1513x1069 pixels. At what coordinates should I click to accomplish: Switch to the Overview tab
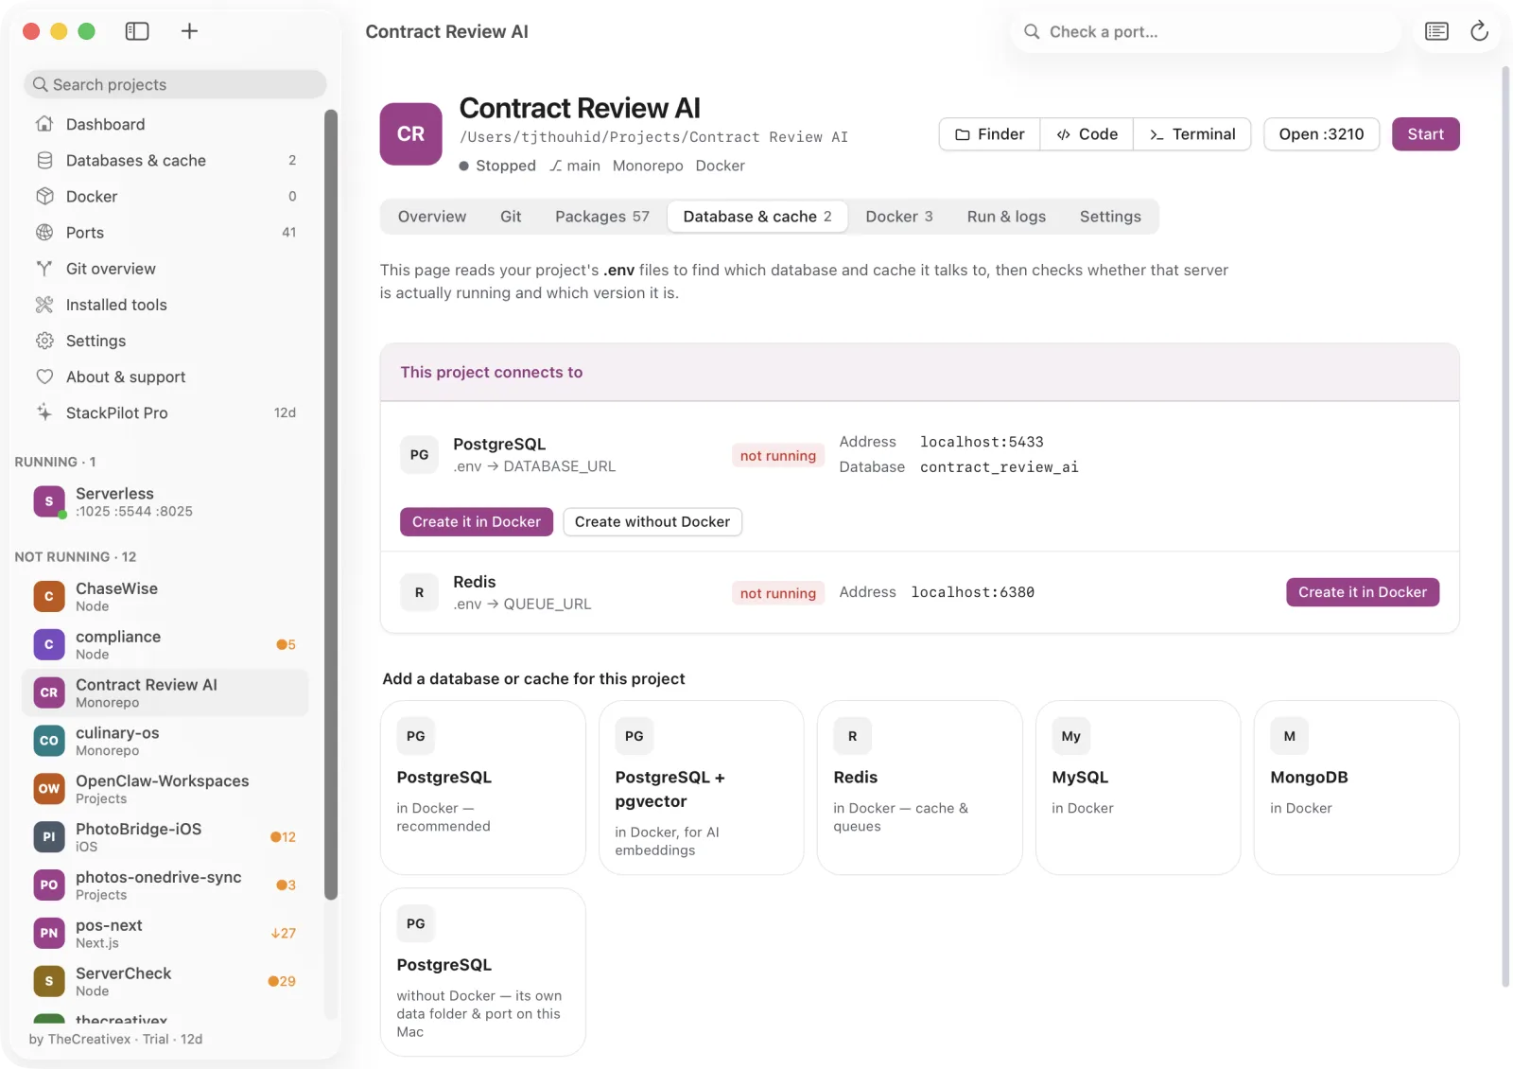click(x=432, y=217)
